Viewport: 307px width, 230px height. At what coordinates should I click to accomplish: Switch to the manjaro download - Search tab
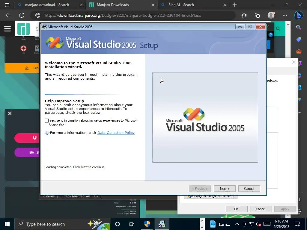coord(47,5)
